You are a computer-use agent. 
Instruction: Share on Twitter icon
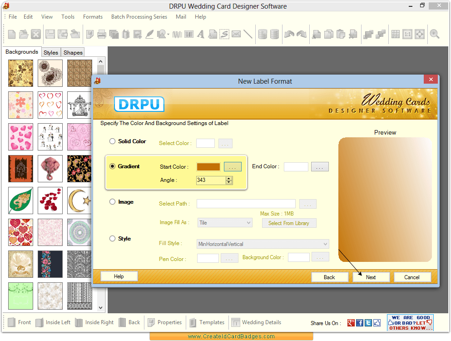coord(368,323)
